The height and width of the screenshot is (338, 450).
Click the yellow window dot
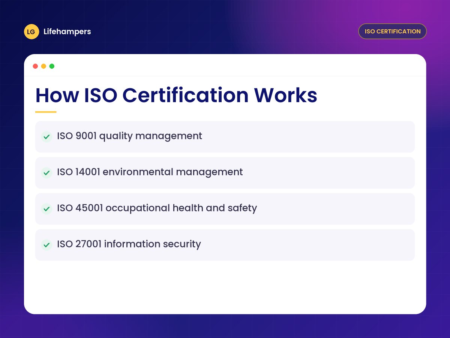click(x=43, y=66)
